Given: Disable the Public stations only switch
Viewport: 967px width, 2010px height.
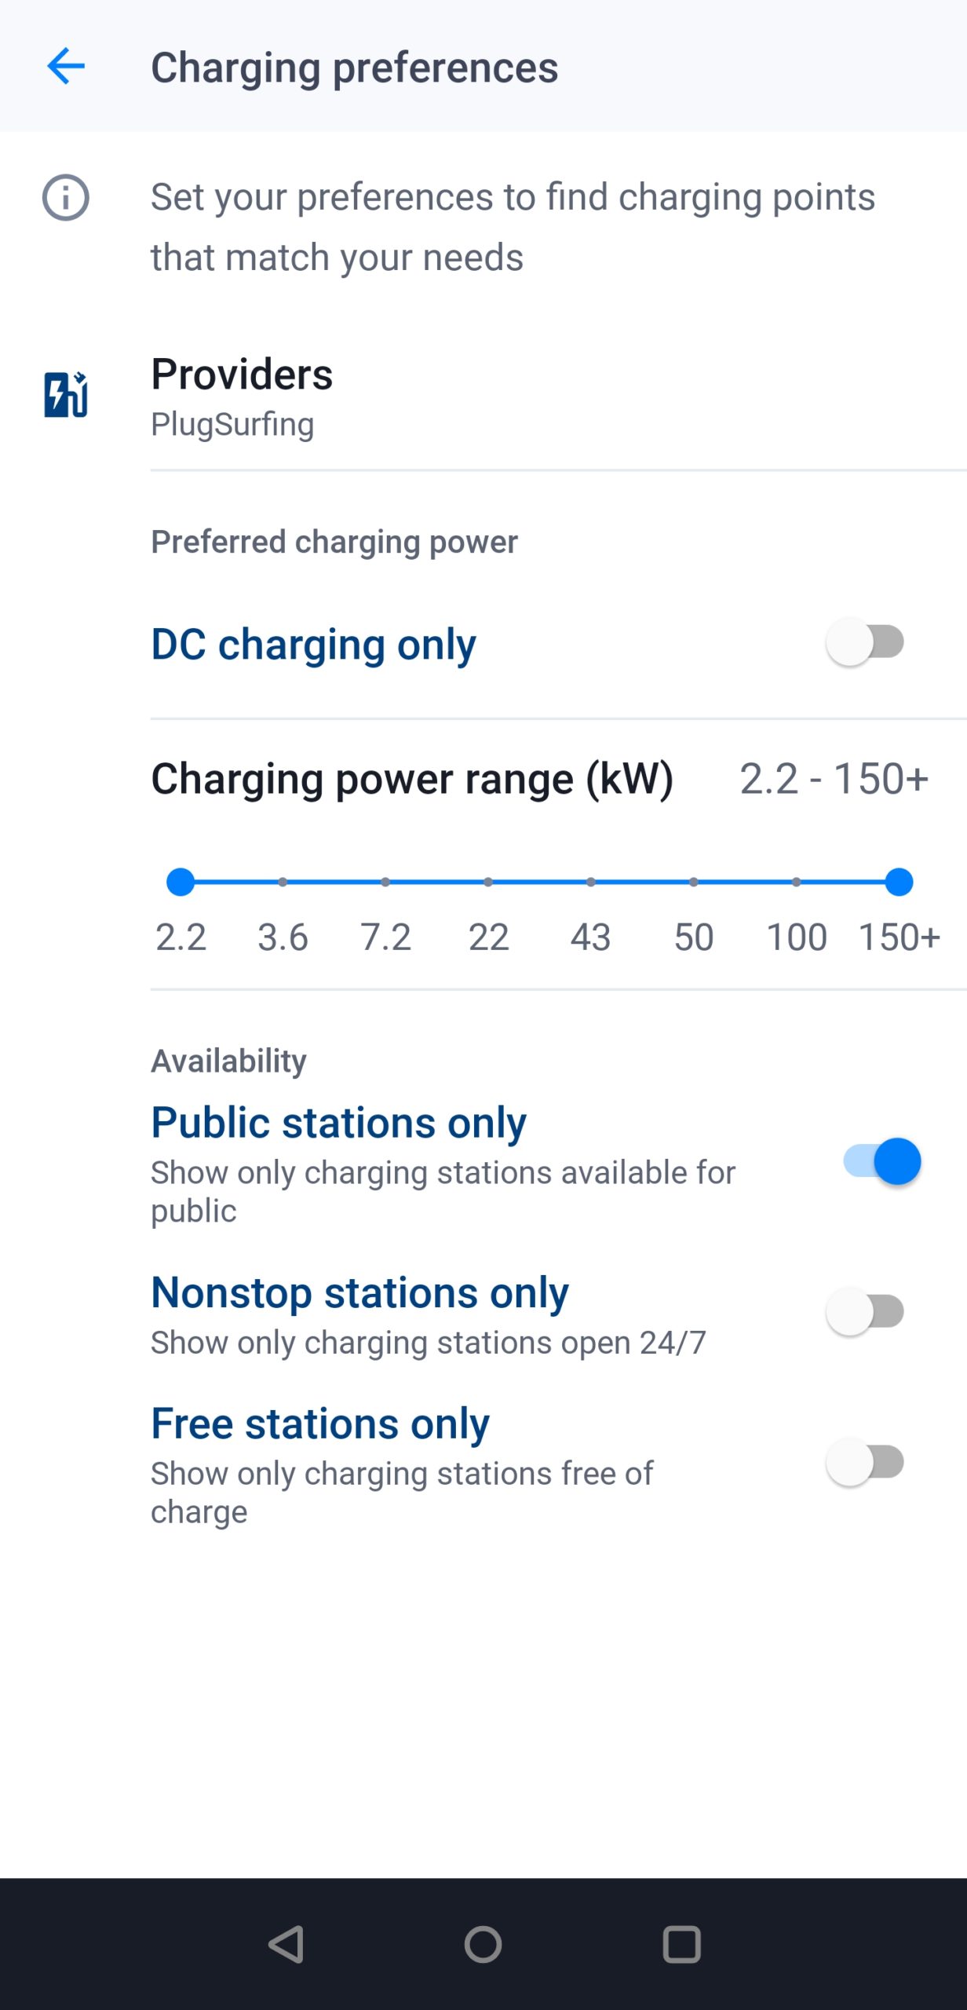Looking at the screenshot, I should [881, 1161].
